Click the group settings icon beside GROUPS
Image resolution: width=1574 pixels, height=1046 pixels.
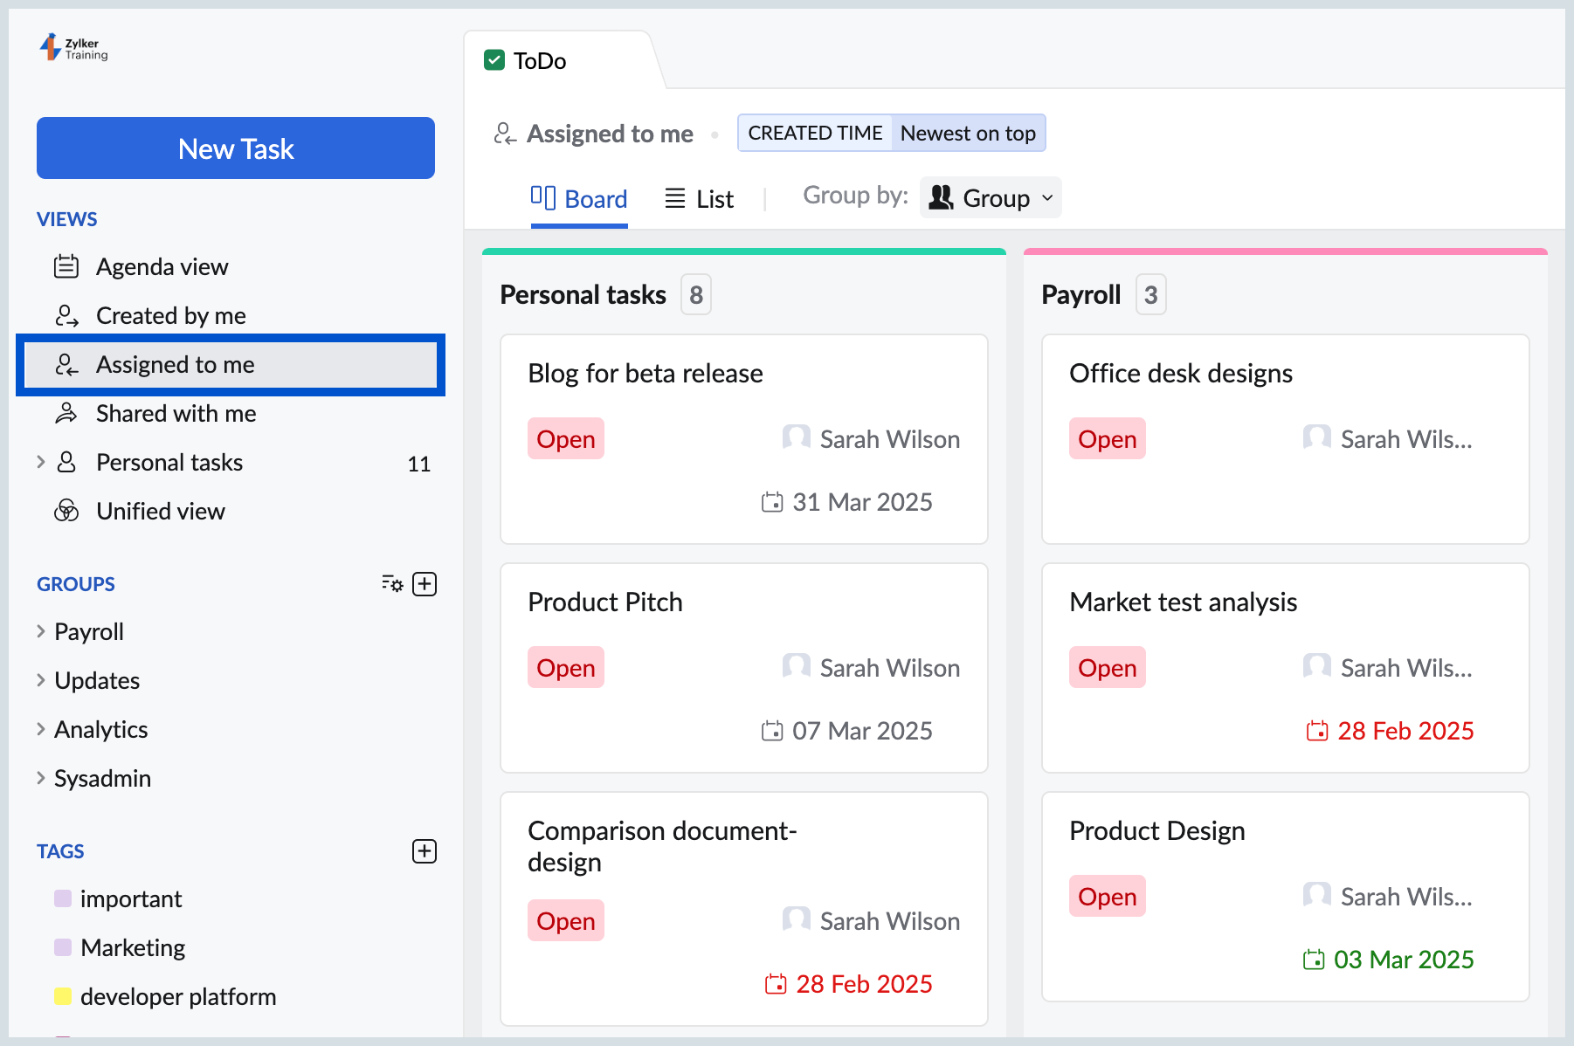pos(392,583)
